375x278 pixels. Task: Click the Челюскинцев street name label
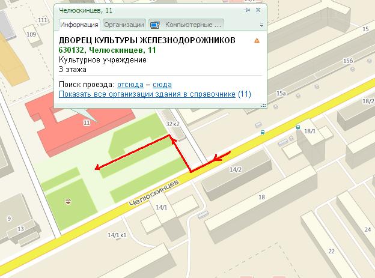pos(154,193)
